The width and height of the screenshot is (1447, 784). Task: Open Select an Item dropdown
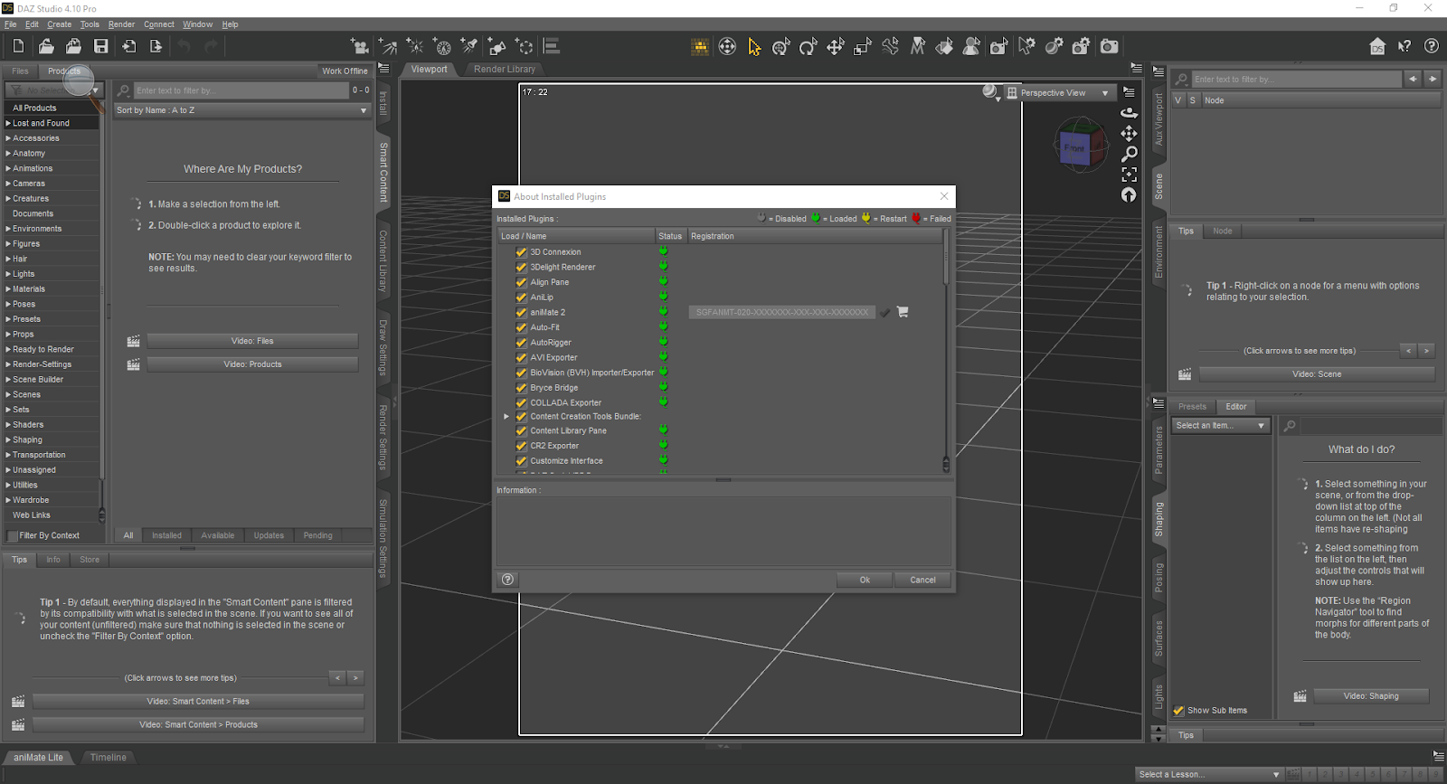(1221, 426)
